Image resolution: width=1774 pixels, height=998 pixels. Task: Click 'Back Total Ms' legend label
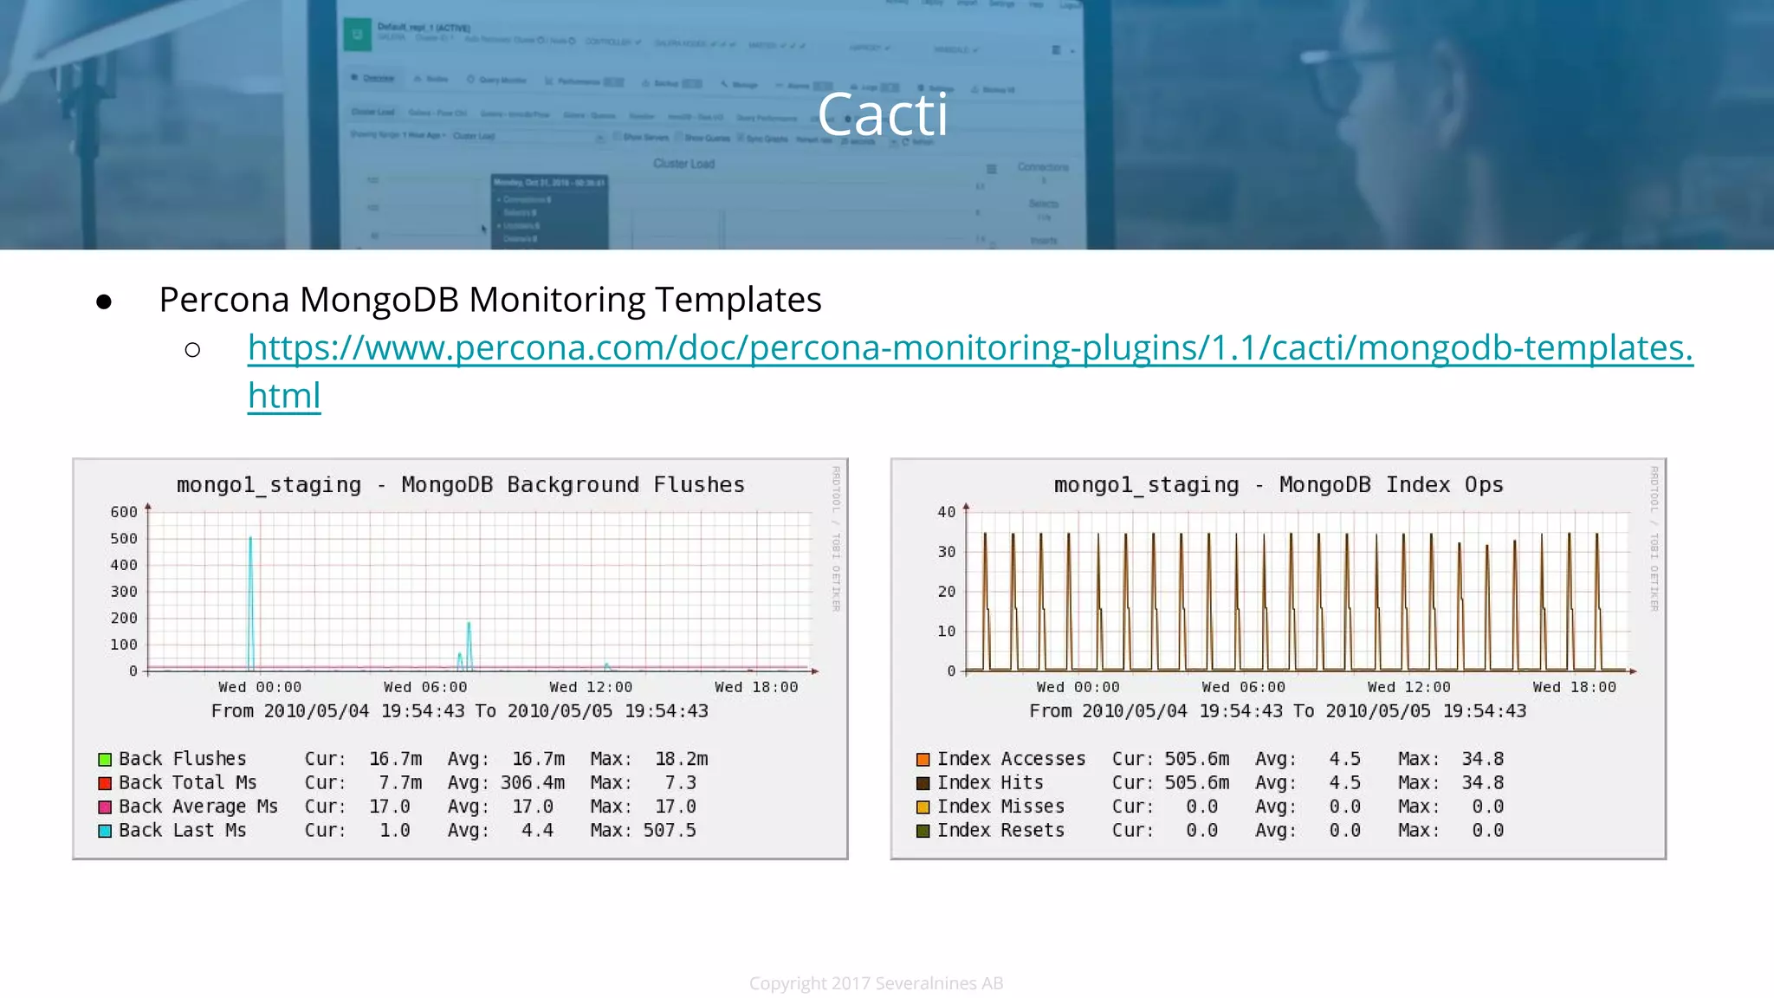tap(188, 783)
